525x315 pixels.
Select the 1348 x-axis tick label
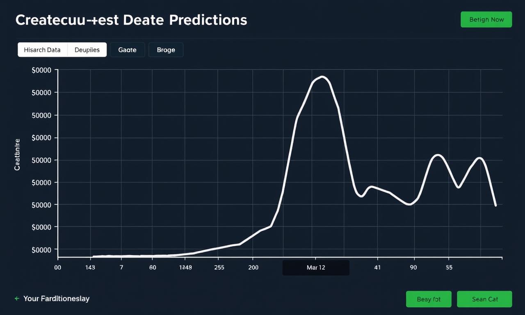(x=185, y=267)
